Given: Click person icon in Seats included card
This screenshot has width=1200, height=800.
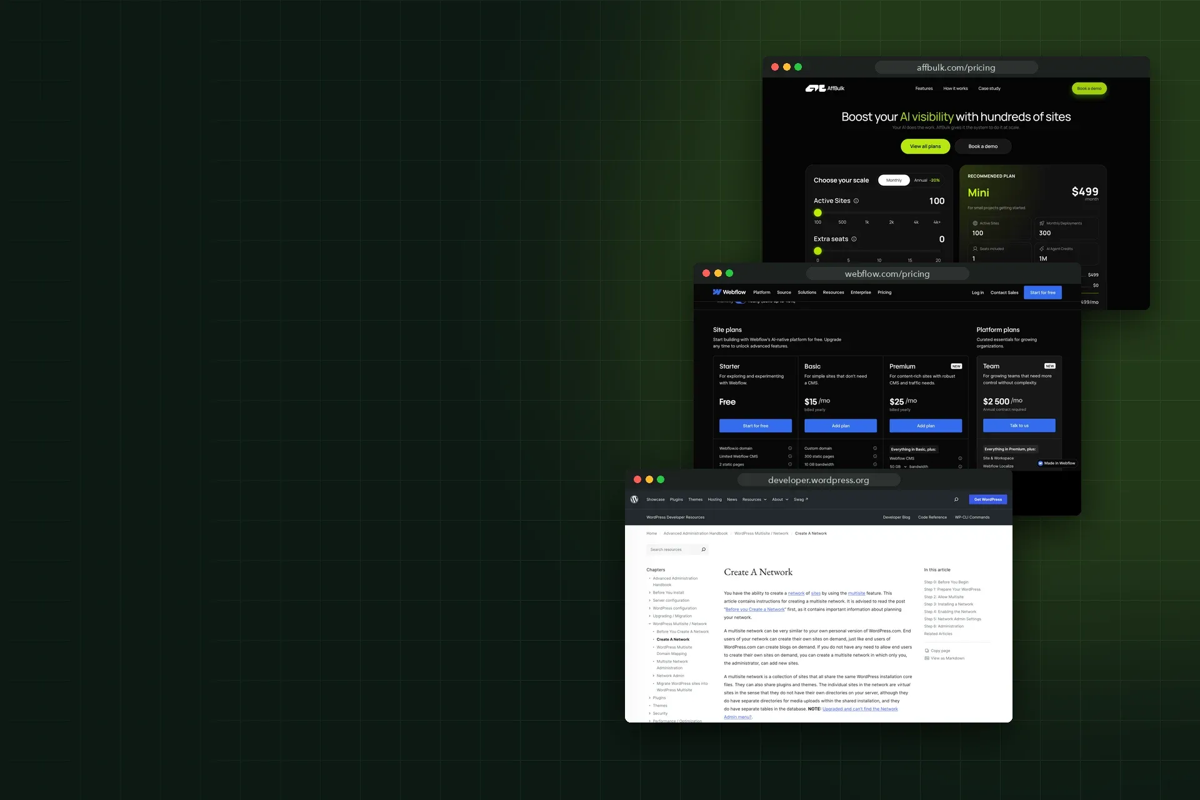Looking at the screenshot, I should [975, 249].
